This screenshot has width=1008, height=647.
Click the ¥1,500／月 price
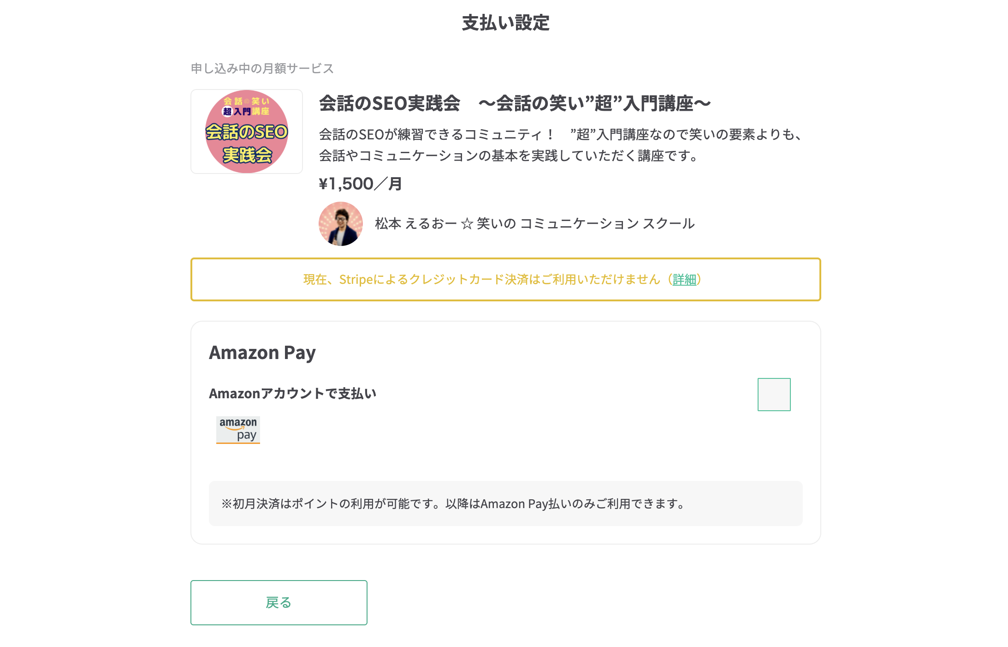click(360, 184)
